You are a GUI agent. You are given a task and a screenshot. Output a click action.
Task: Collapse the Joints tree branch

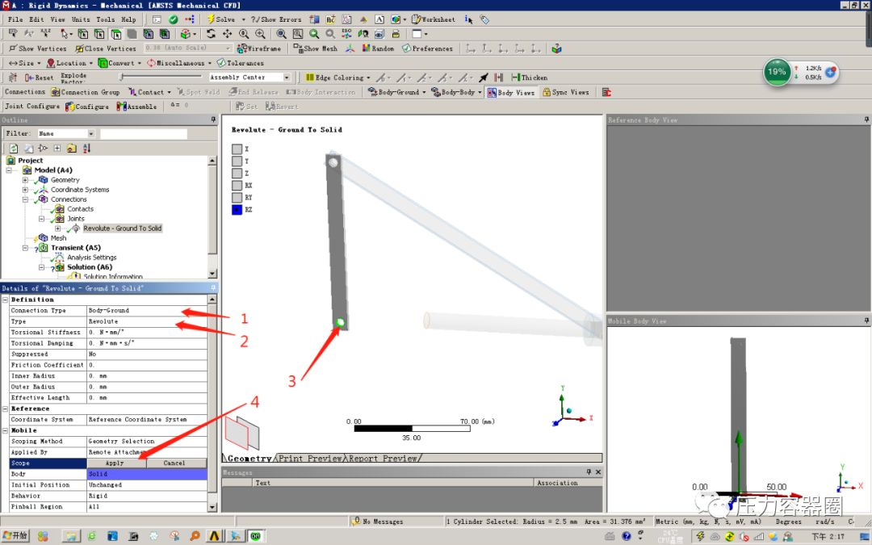(x=43, y=218)
